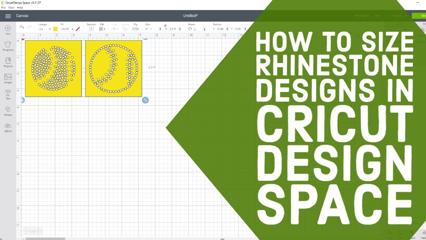The image size is (426, 240).
Task: Click the Rotate field stepper arrows
Action: [205, 29]
